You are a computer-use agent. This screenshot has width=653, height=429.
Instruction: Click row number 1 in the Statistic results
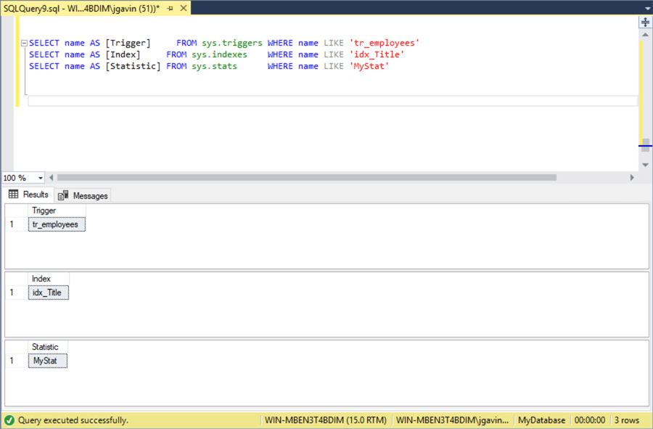pyautogui.click(x=12, y=361)
